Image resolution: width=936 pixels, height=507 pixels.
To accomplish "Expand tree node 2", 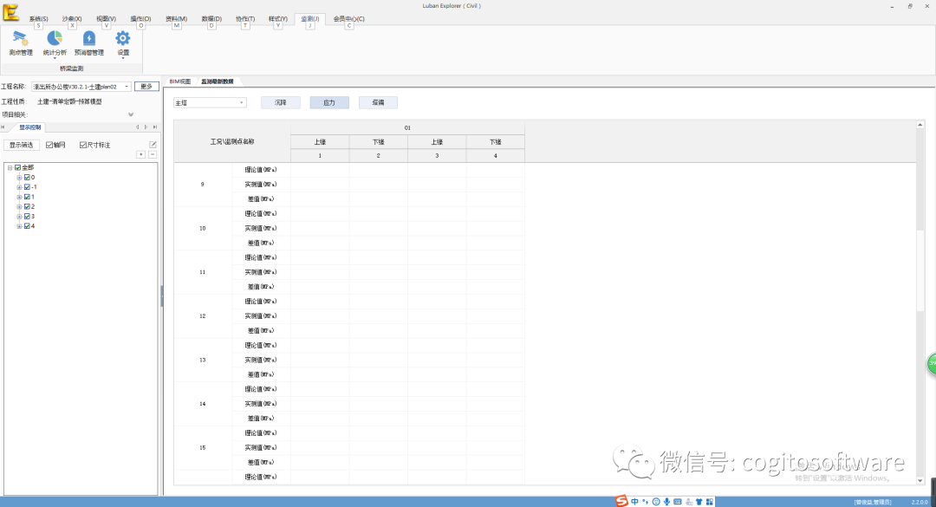I will coord(19,206).
